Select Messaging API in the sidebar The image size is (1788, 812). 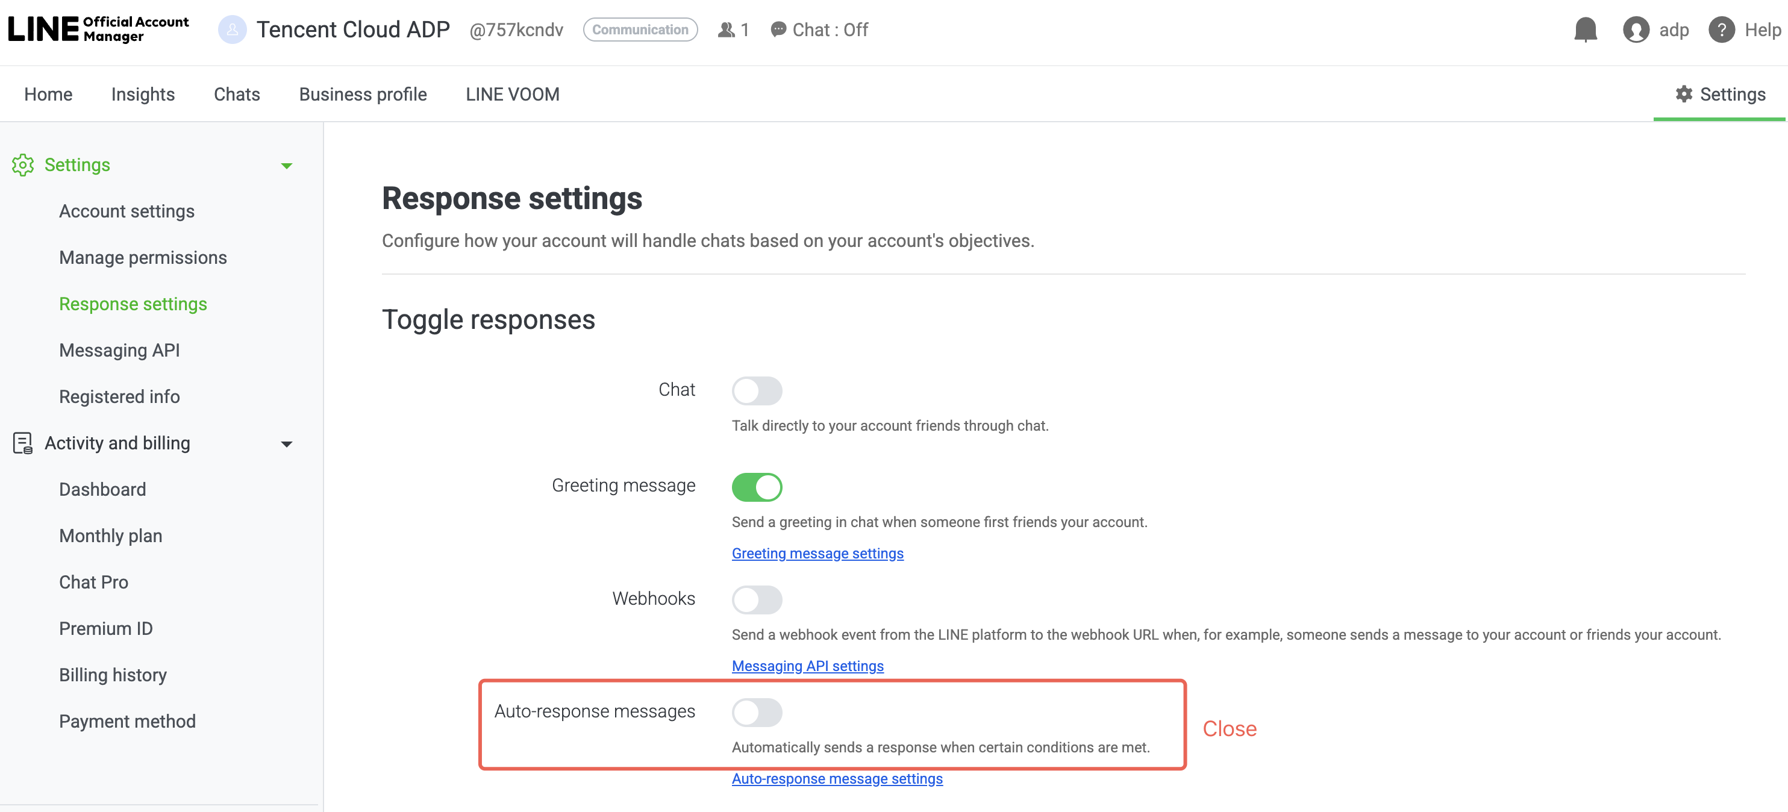(x=119, y=351)
